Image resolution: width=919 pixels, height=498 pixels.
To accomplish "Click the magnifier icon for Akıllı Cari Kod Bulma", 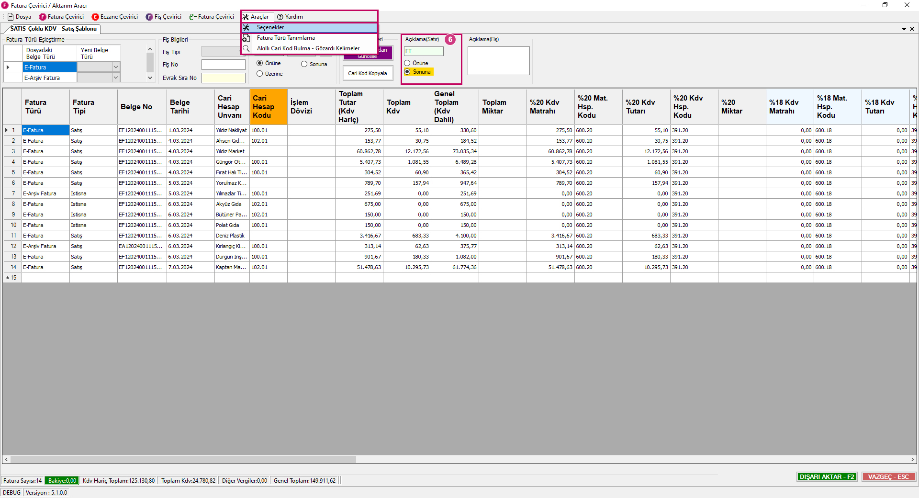I will coord(246,48).
